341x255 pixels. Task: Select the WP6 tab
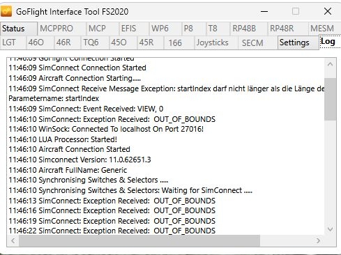165,29
